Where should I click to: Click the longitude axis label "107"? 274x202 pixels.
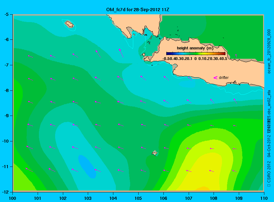(x=189, y=198)
